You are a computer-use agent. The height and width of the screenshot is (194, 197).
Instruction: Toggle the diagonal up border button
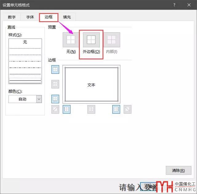(55, 109)
